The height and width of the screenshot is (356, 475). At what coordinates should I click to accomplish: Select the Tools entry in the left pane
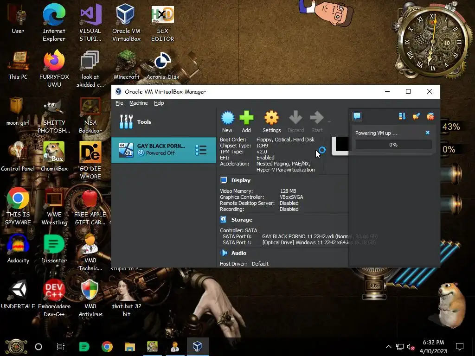[x=164, y=122]
